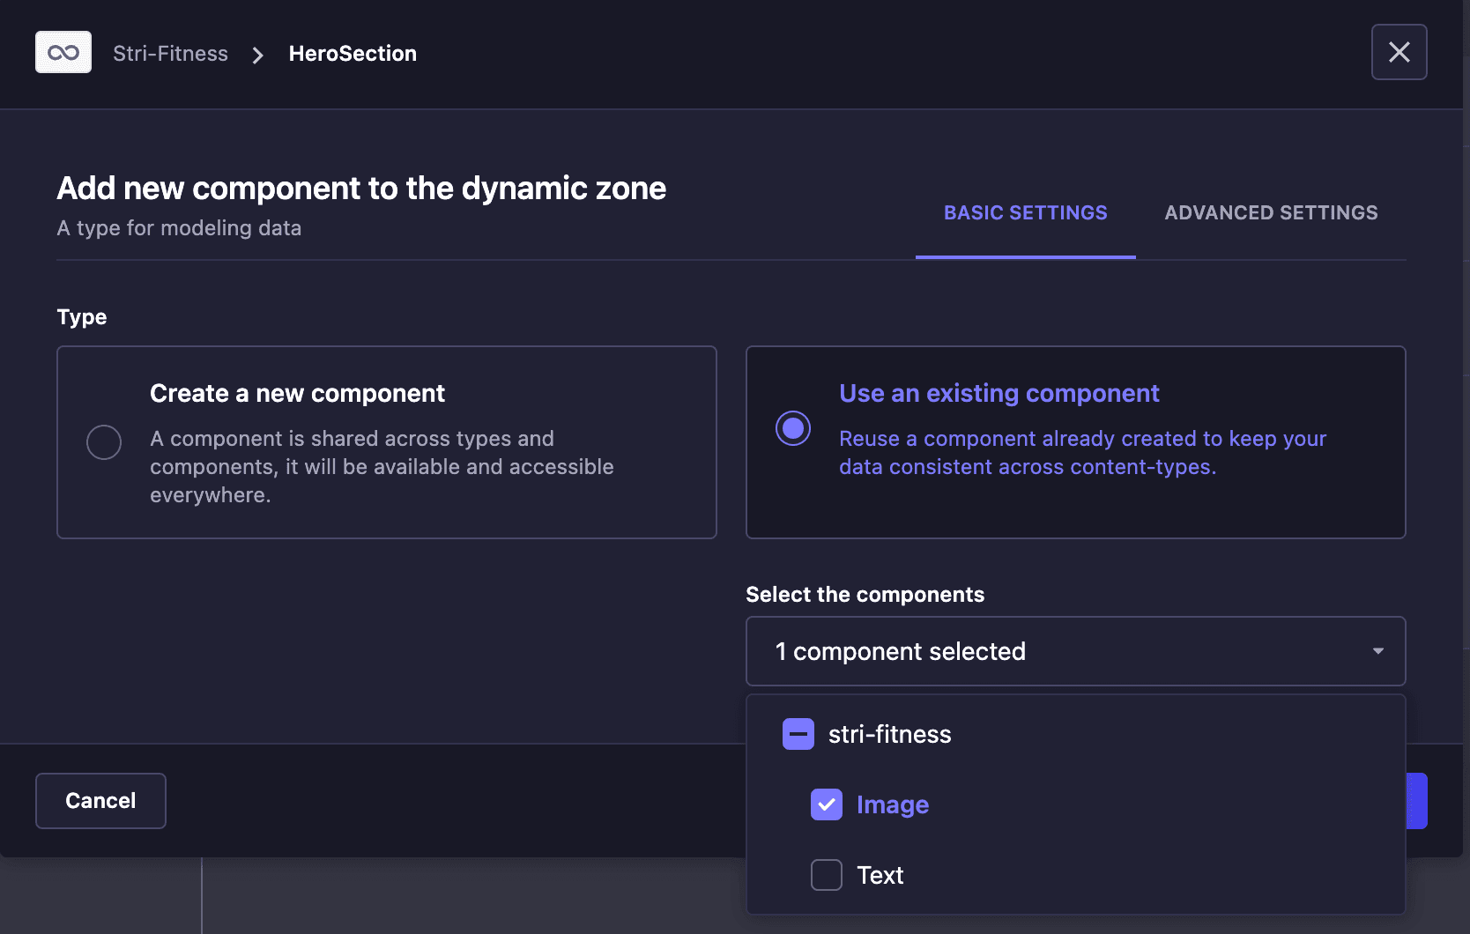Click the partially hidden blue submit button
This screenshot has width=1470, height=934.
coord(1416,801)
